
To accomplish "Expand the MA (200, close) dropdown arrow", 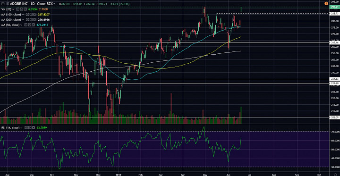I will (23, 20).
